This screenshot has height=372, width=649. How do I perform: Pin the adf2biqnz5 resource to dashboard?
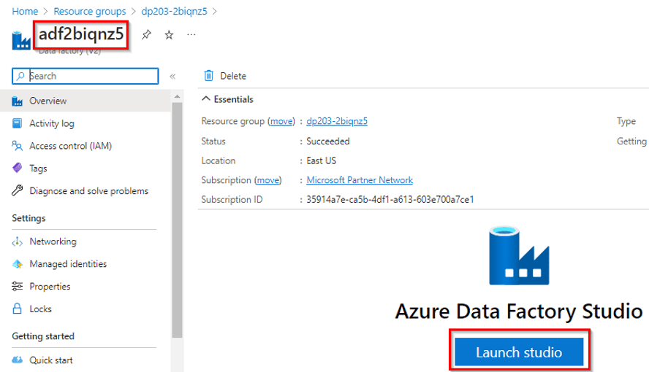click(x=146, y=35)
